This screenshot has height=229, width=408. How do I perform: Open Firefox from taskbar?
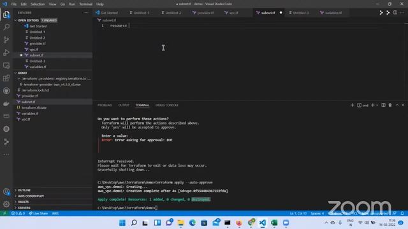pos(239,223)
